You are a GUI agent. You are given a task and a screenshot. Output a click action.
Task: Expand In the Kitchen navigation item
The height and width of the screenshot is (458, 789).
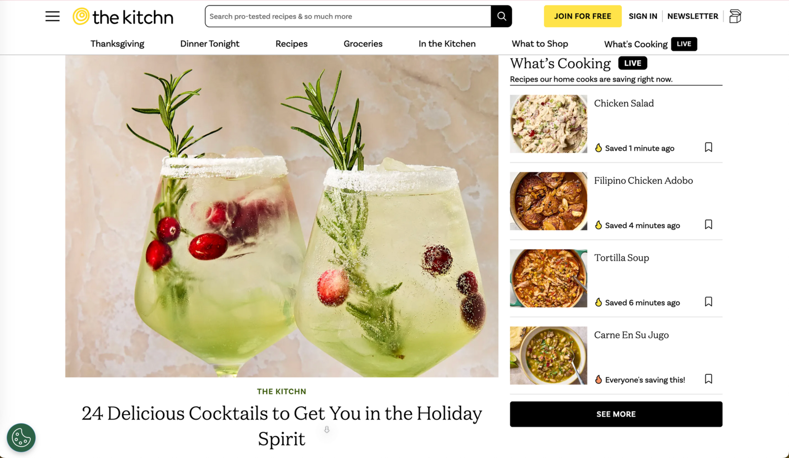447,44
